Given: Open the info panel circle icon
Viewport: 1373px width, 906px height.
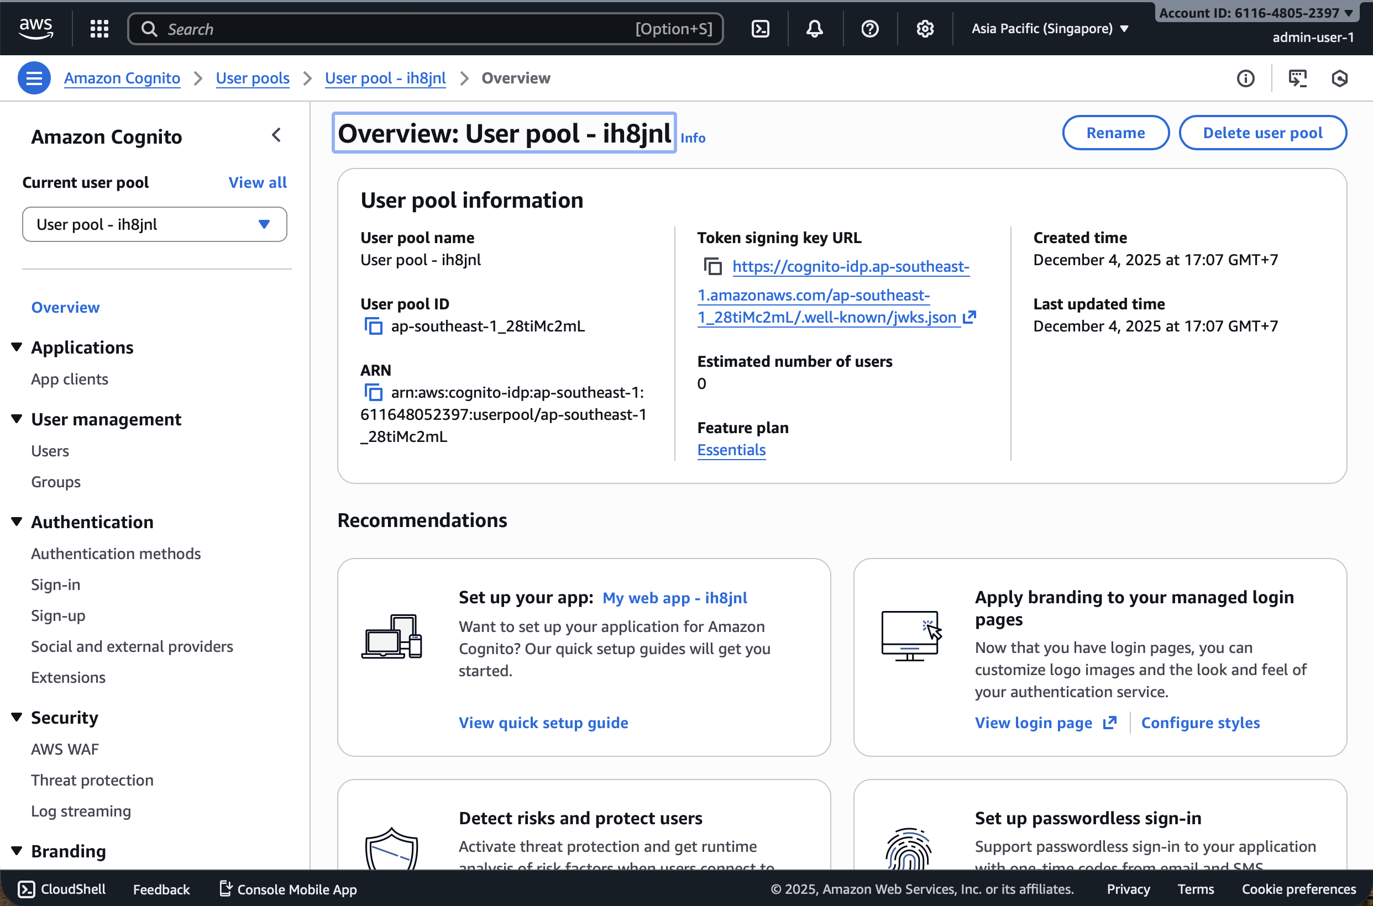Looking at the screenshot, I should [1245, 78].
